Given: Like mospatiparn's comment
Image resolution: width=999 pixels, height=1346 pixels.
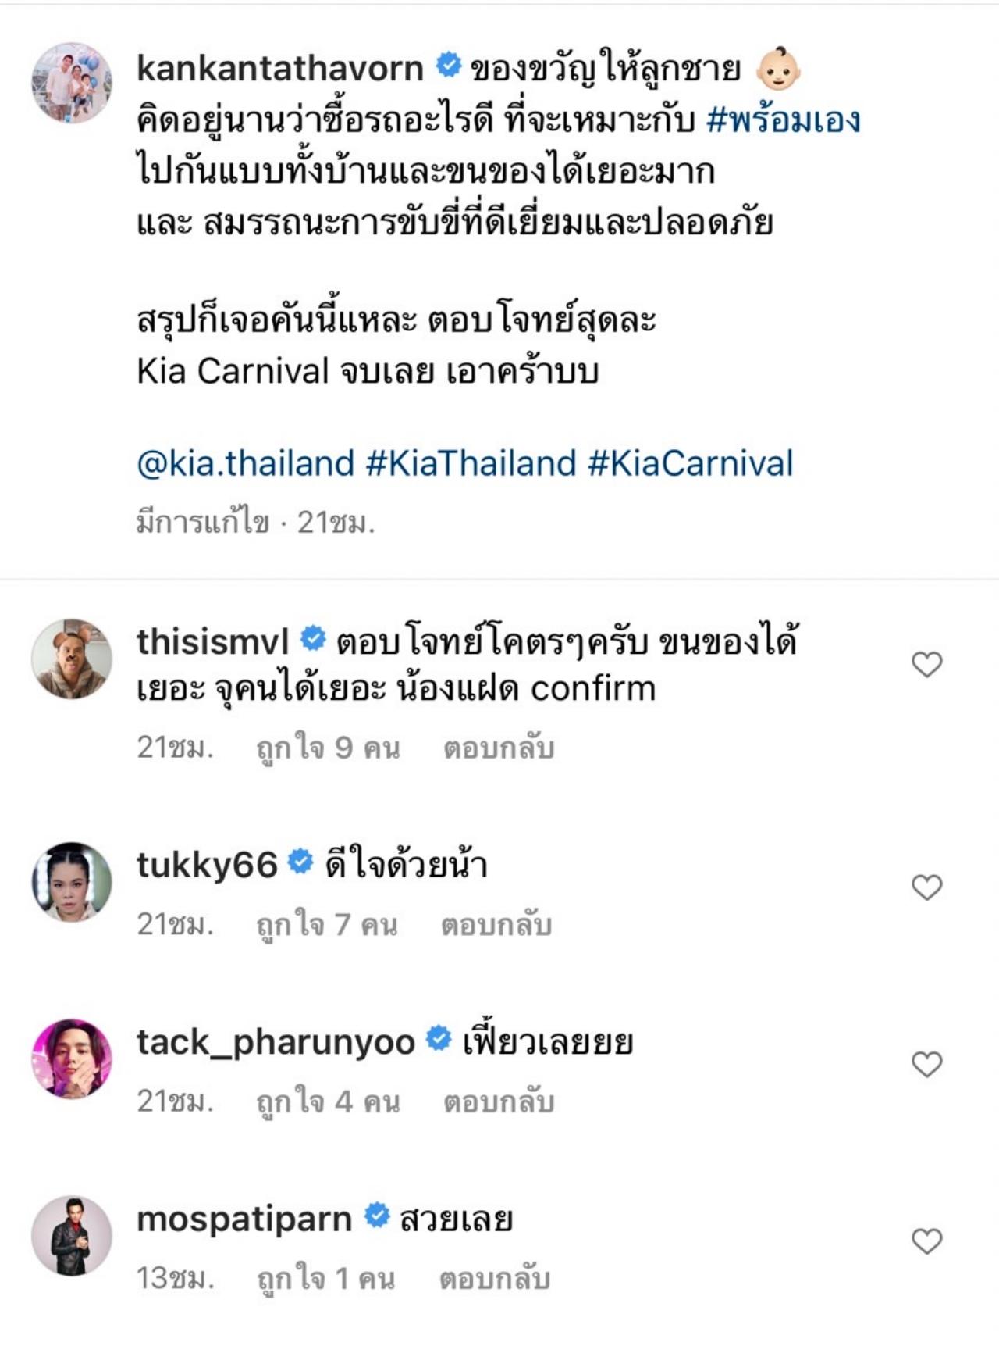Looking at the screenshot, I should click(x=926, y=1241).
